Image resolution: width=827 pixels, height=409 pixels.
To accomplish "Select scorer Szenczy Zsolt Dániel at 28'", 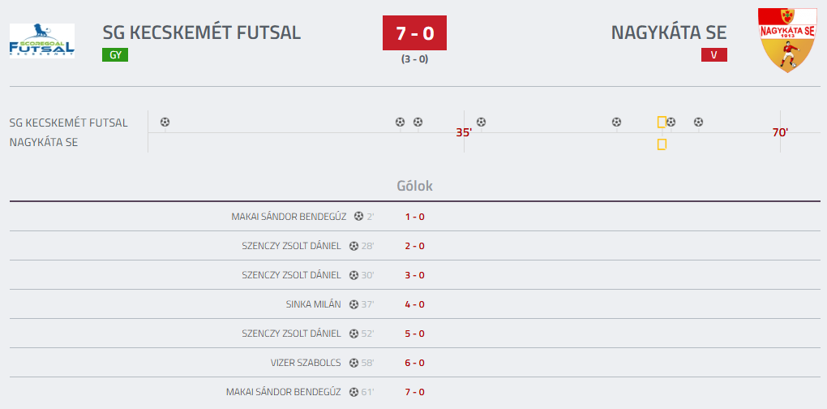I will 291,246.
